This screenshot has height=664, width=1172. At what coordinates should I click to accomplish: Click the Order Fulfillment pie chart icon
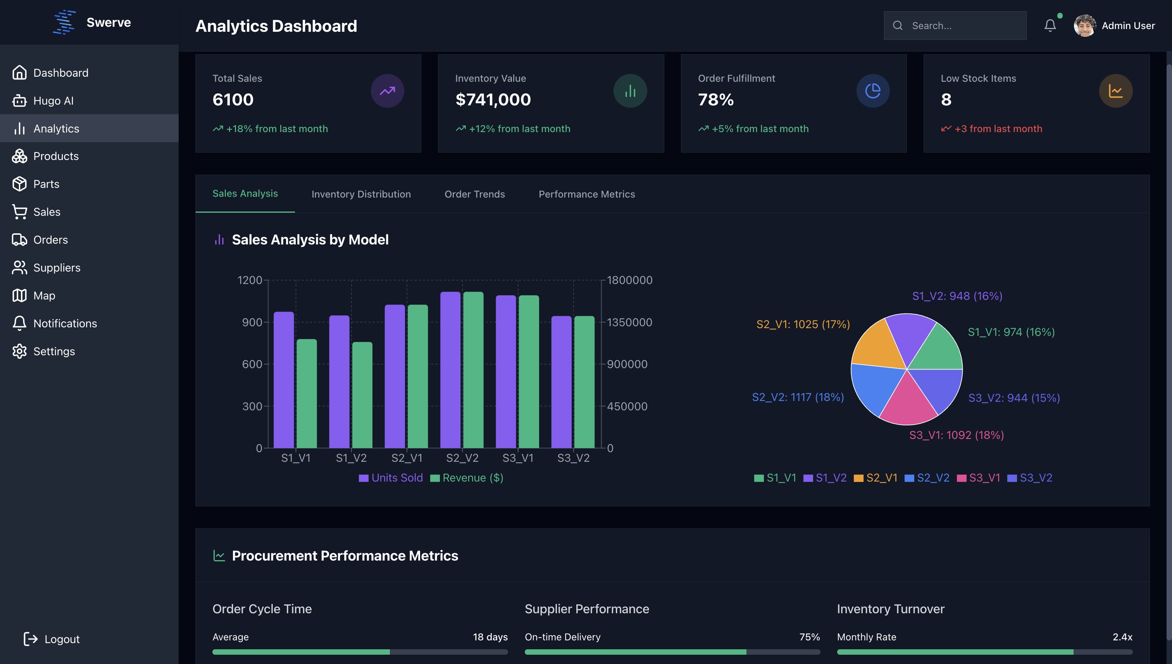click(872, 91)
